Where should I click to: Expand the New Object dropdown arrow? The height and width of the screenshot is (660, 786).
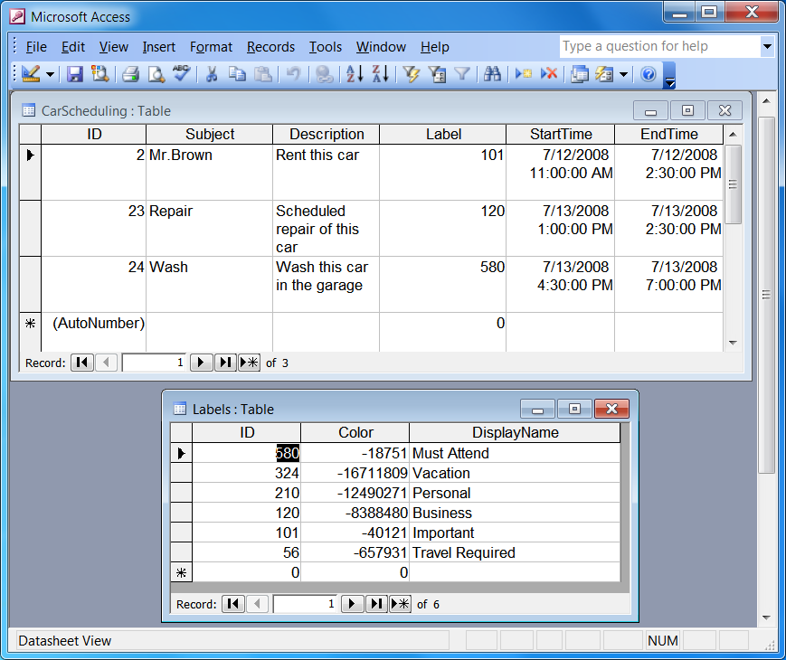click(x=623, y=74)
